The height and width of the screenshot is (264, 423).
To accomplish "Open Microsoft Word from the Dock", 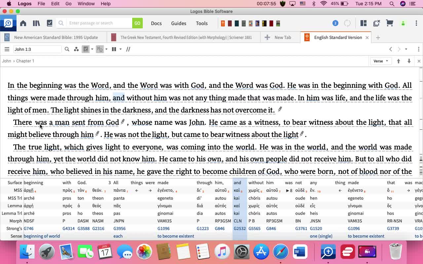I will 300,252.
